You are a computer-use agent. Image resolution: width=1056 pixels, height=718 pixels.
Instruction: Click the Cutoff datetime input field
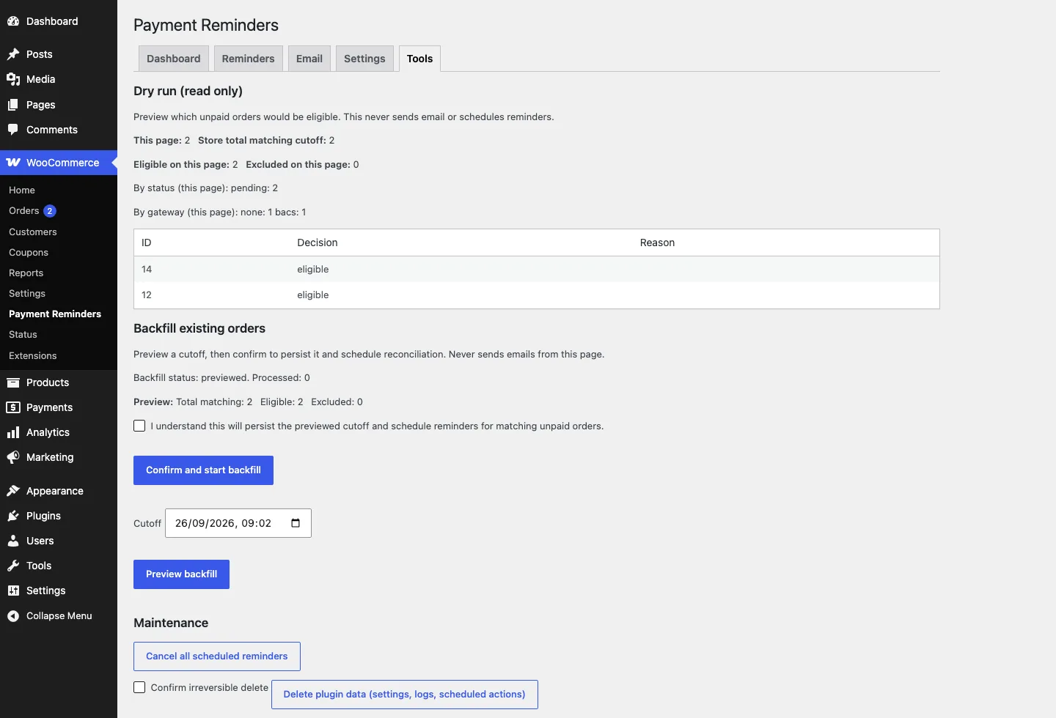pyautogui.click(x=238, y=523)
